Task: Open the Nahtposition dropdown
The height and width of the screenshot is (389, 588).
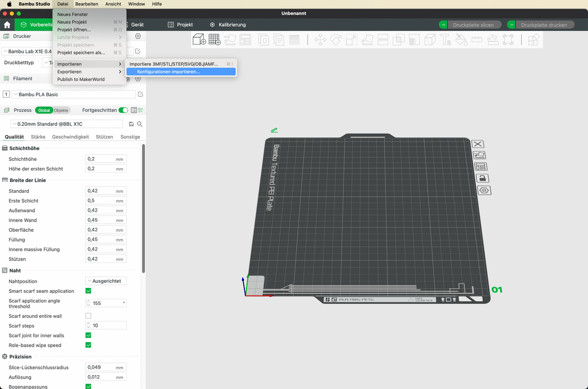Action: [x=106, y=281]
